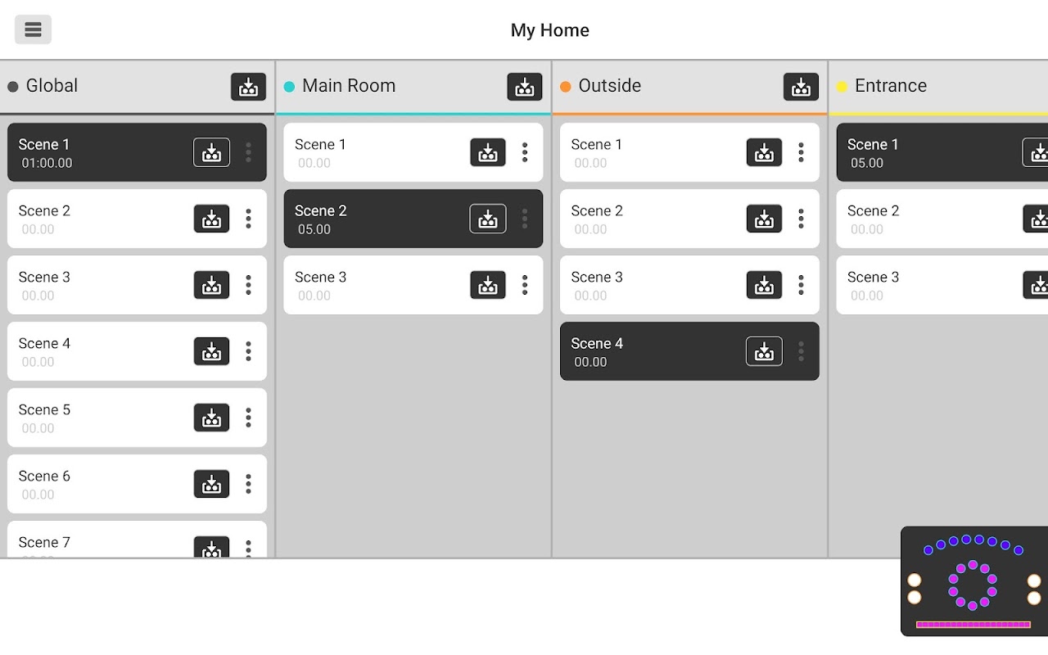Image resolution: width=1048 pixels, height=655 pixels.
Task: Save to Outside Scene 2
Action: 764,219
